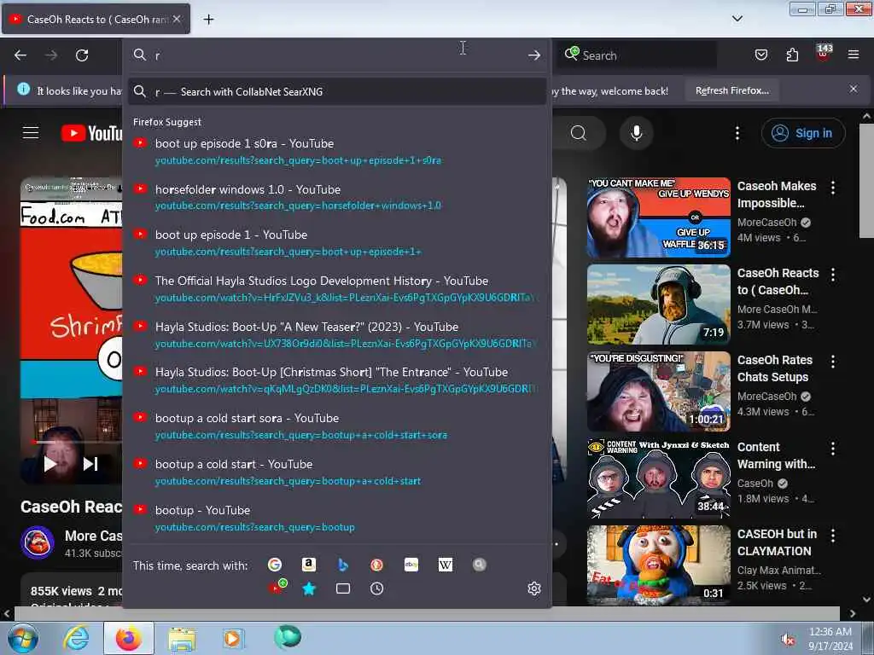Screen dimensions: 874x655
Task: Play the video with the play button
Action: click(50, 463)
